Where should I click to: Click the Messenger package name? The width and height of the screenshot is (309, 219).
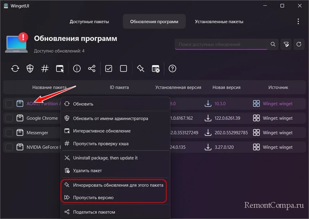coord(37,133)
